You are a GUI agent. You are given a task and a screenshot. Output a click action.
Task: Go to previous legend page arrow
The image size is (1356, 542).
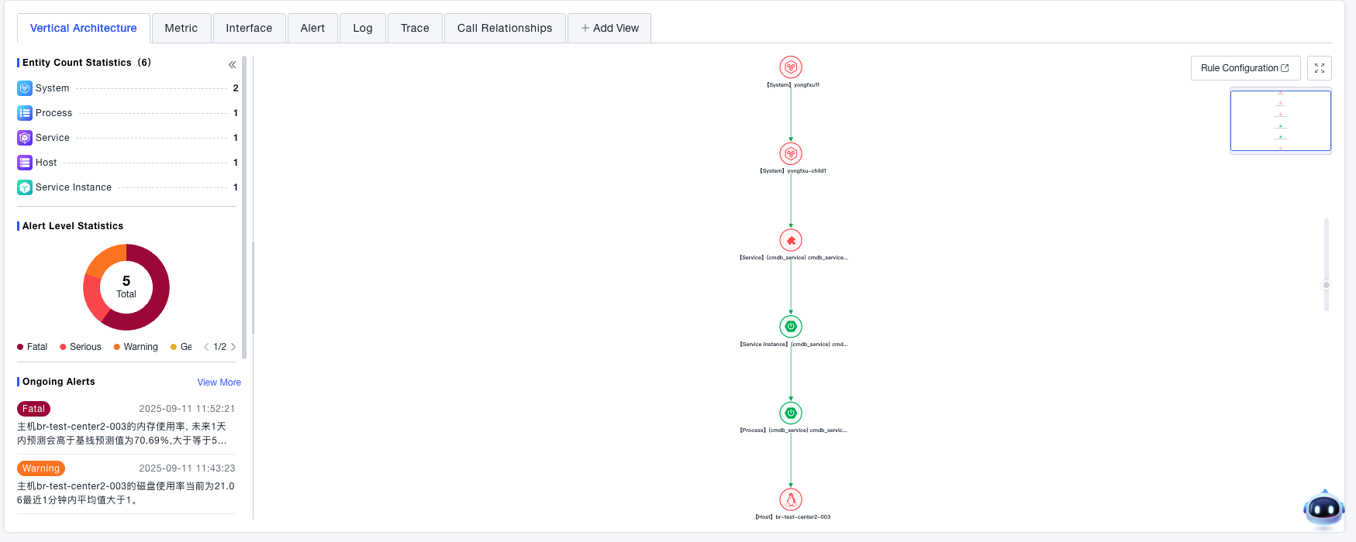pyautogui.click(x=206, y=347)
